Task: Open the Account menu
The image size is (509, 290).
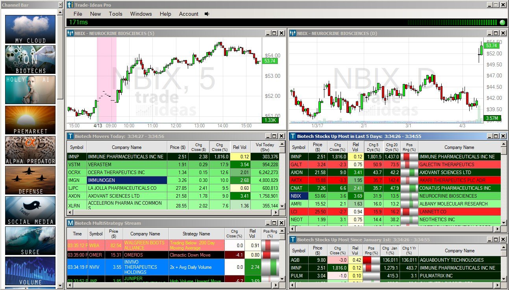Action: [189, 14]
